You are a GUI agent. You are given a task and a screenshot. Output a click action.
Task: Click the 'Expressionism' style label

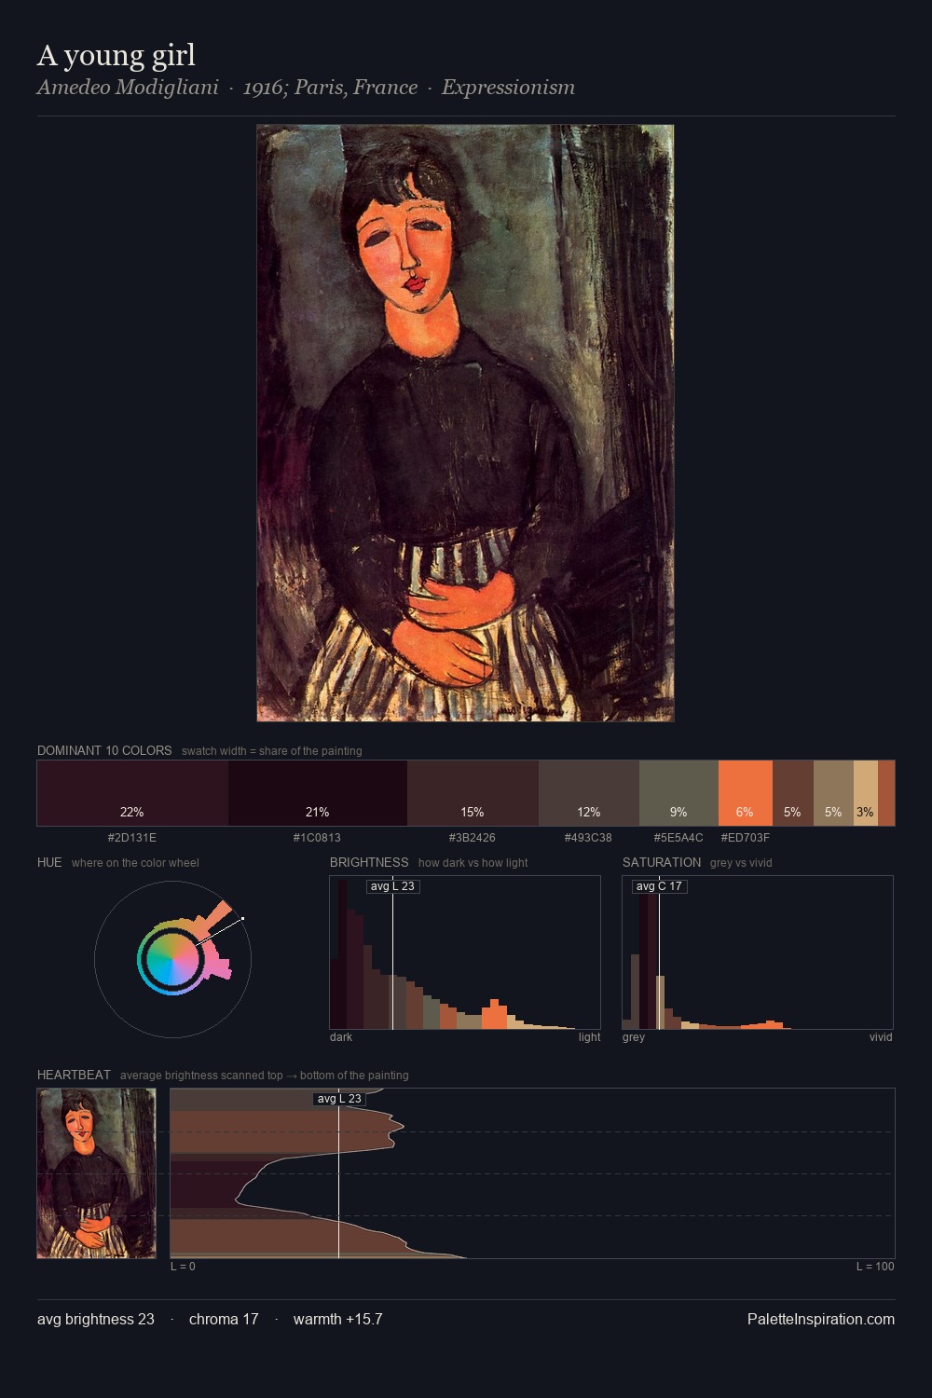coord(508,88)
